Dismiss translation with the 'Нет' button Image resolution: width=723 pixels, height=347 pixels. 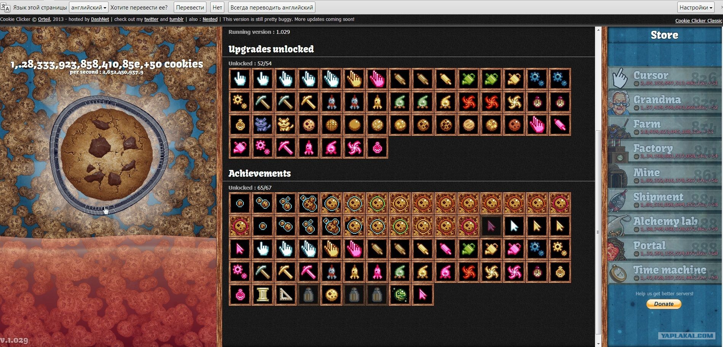click(x=217, y=7)
